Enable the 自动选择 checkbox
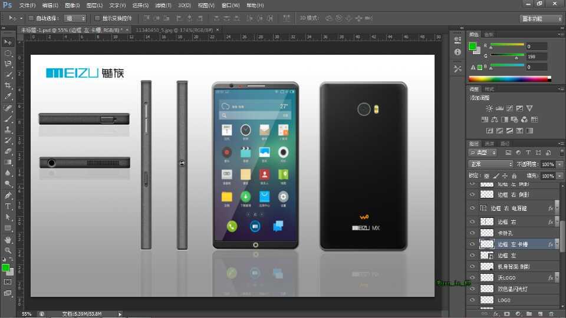Screen dimensions: 566x318 31,18
